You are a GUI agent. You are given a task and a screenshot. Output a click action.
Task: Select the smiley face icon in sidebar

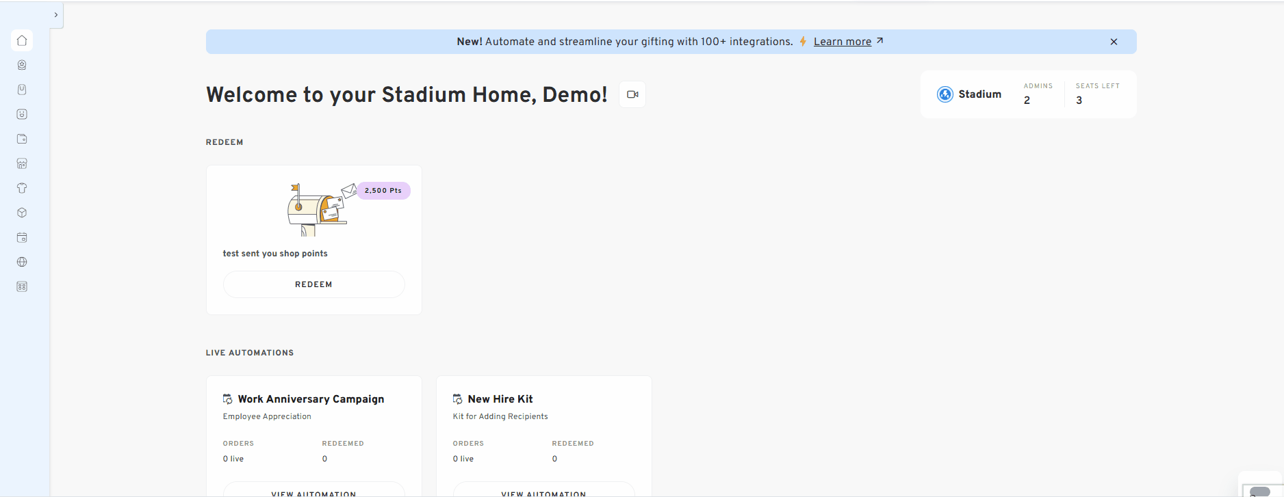point(22,114)
